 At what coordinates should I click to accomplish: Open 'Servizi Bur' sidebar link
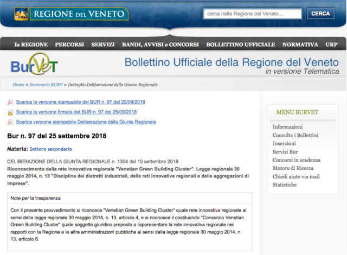[x=285, y=152]
